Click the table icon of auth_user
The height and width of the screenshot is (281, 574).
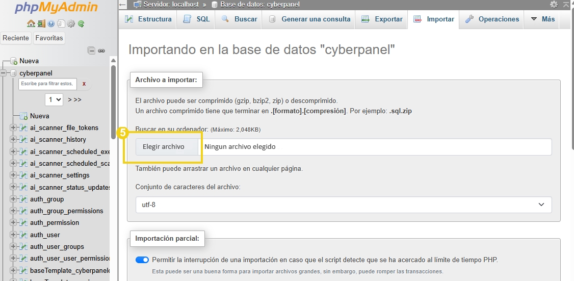24,235
